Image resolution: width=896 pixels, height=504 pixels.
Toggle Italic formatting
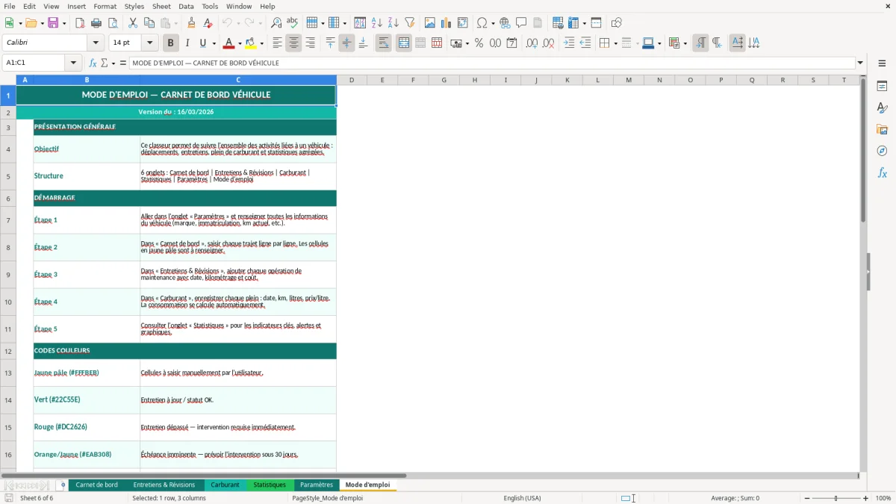[x=187, y=43]
